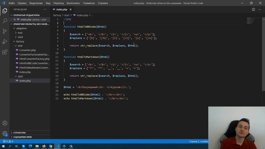
Task: Place cursor on htmlToMarkdown function name
Action: coord(88,57)
